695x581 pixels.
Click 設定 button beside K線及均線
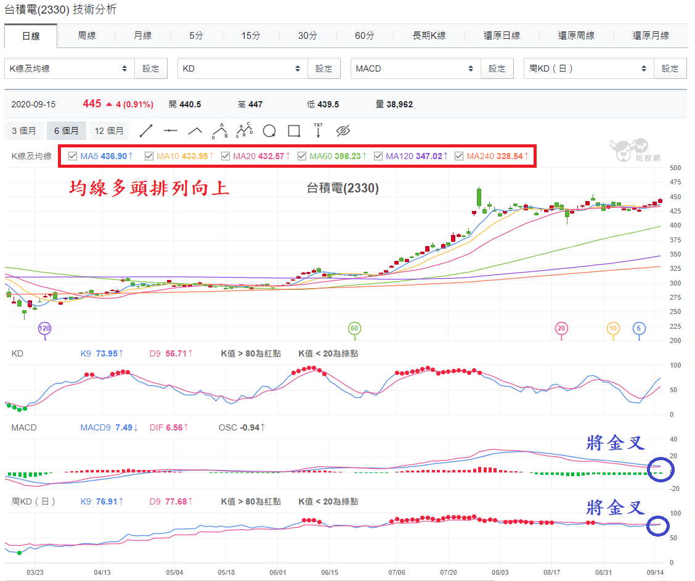(x=151, y=69)
